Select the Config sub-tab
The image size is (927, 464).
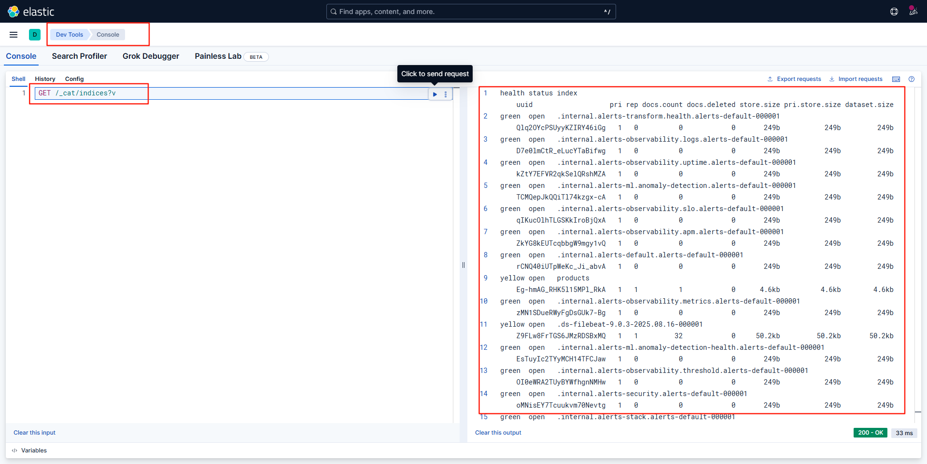click(x=74, y=79)
